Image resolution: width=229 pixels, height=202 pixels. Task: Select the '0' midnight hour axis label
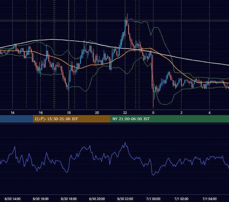pos(153,113)
